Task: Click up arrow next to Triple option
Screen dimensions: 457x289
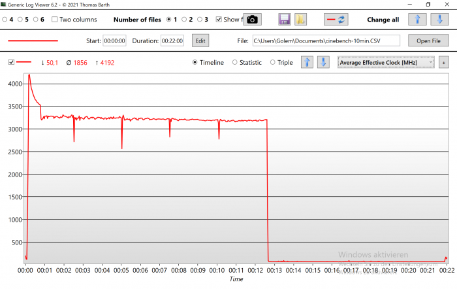Action: 307,63
